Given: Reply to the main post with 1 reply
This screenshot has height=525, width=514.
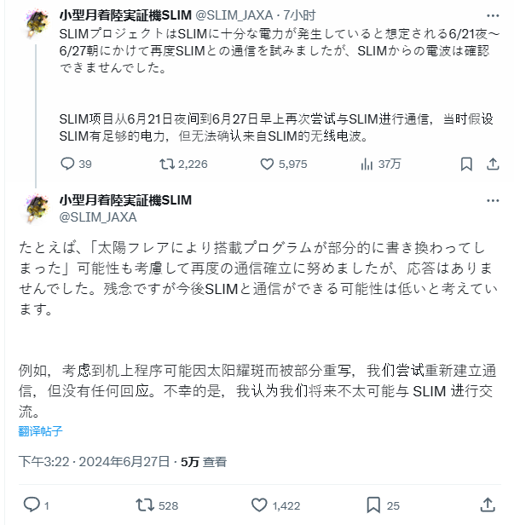Looking at the screenshot, I should [x=32, y=505].
